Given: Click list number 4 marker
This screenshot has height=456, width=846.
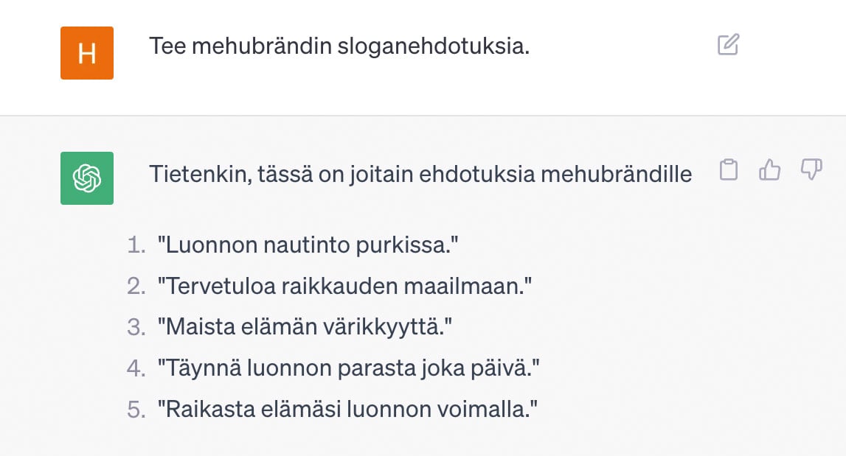Looking at the screenshot, I should pyautogui.click(x=136, y=368).
